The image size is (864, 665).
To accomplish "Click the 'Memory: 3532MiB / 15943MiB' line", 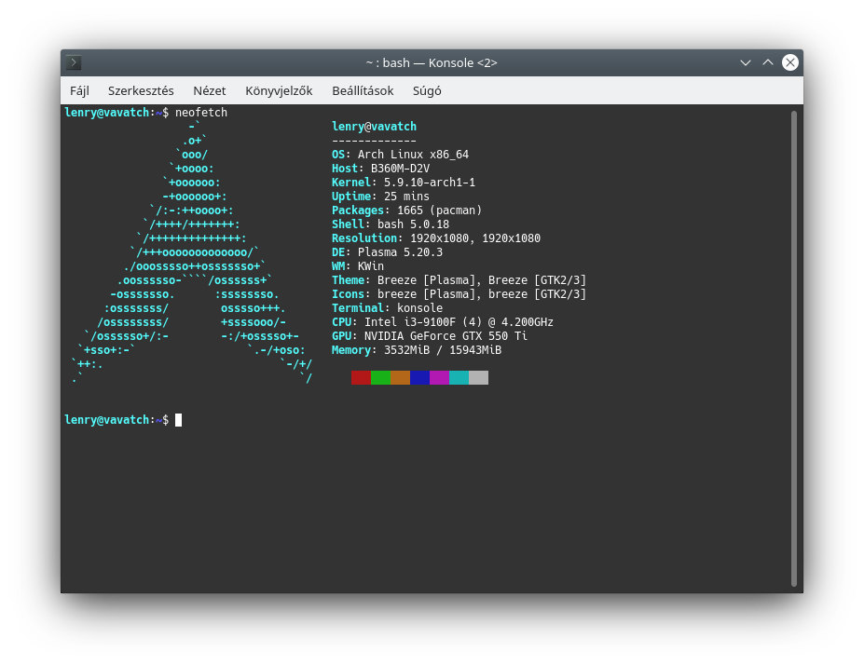I will click(417, 350).
